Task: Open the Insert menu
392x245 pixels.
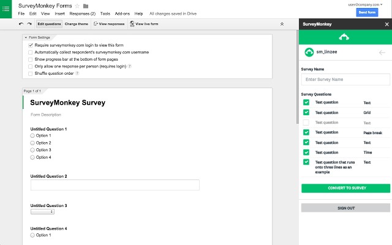Action: click(x=60, y=13)
